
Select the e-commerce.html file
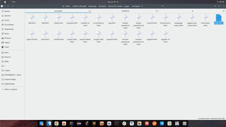[x=99, y=20]
